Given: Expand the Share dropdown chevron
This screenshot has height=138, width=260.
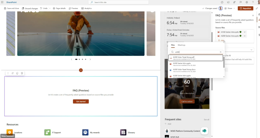Looking at the screenshot, I should tap(234, 8).
